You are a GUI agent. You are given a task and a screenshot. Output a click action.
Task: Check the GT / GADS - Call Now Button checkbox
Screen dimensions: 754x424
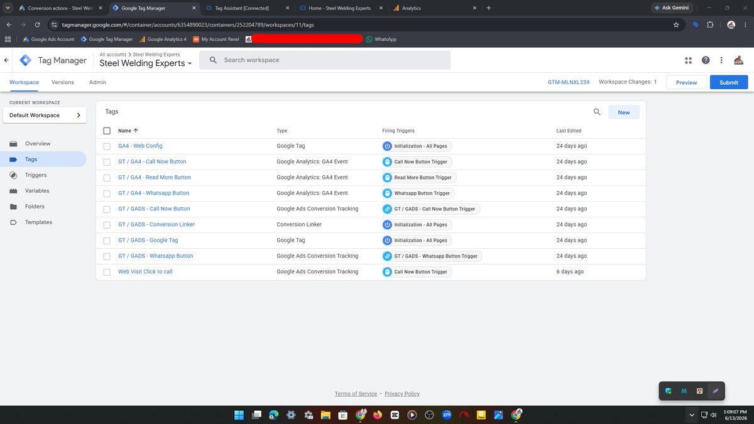click(107, 209)
